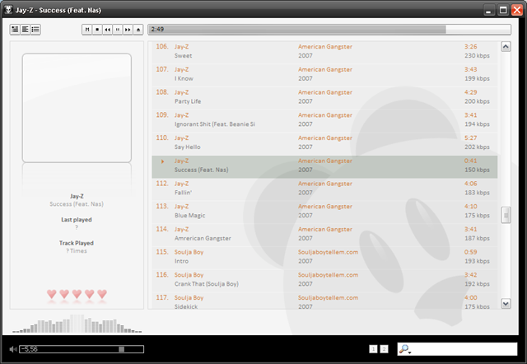Click Souljaboytellem.com album on Crank That row

point(328,275)
